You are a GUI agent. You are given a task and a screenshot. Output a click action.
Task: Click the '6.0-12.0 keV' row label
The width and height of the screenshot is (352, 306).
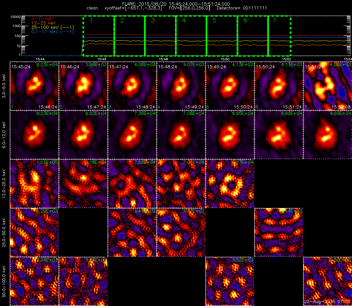(4, 134)
